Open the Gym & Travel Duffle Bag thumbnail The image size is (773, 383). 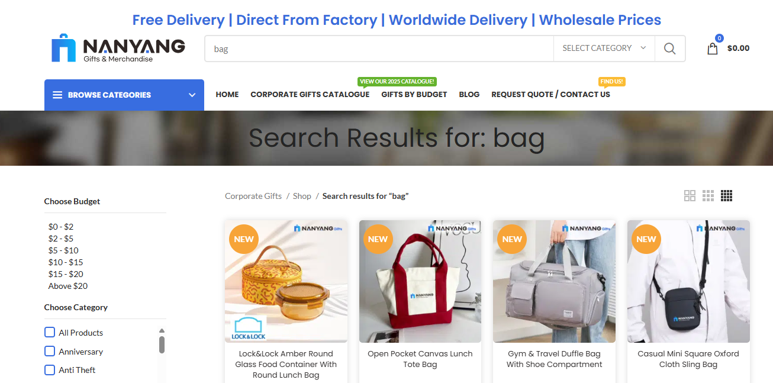[x=554, y=281]
